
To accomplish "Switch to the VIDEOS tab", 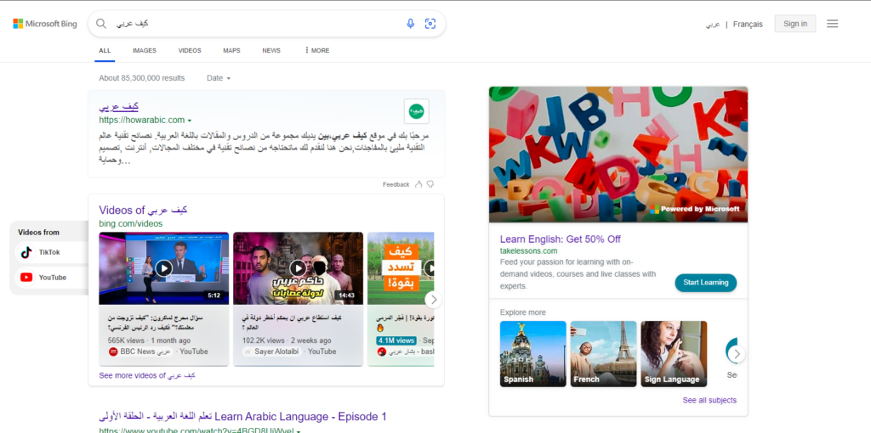I will click(x=190, y=50).
